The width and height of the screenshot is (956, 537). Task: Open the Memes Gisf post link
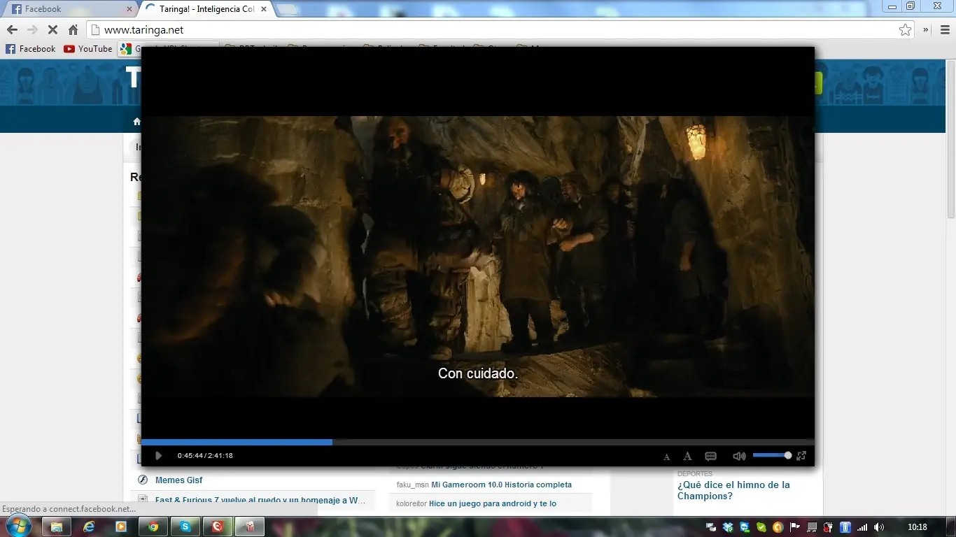[178, 480]
